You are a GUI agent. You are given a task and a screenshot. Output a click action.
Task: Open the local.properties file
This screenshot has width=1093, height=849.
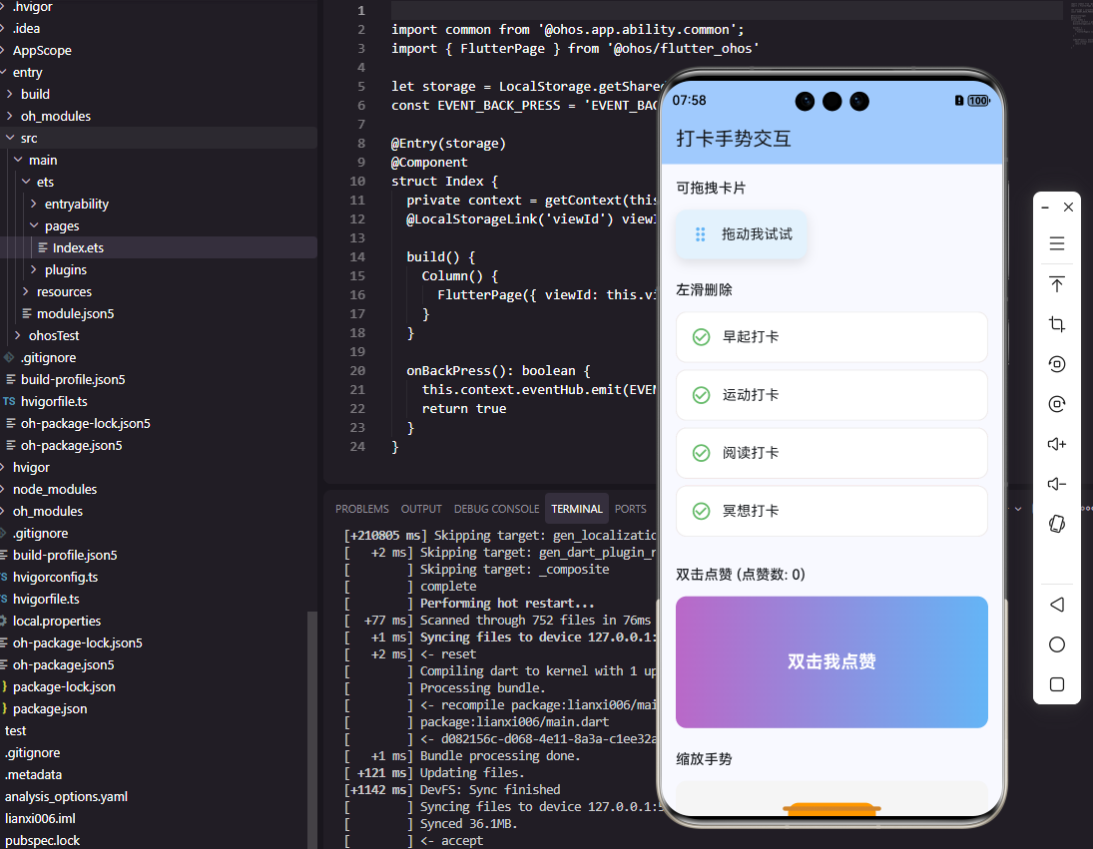57,622
